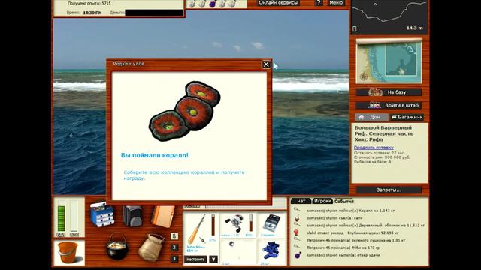Select the fishing line package slot

tap(271, 225)
